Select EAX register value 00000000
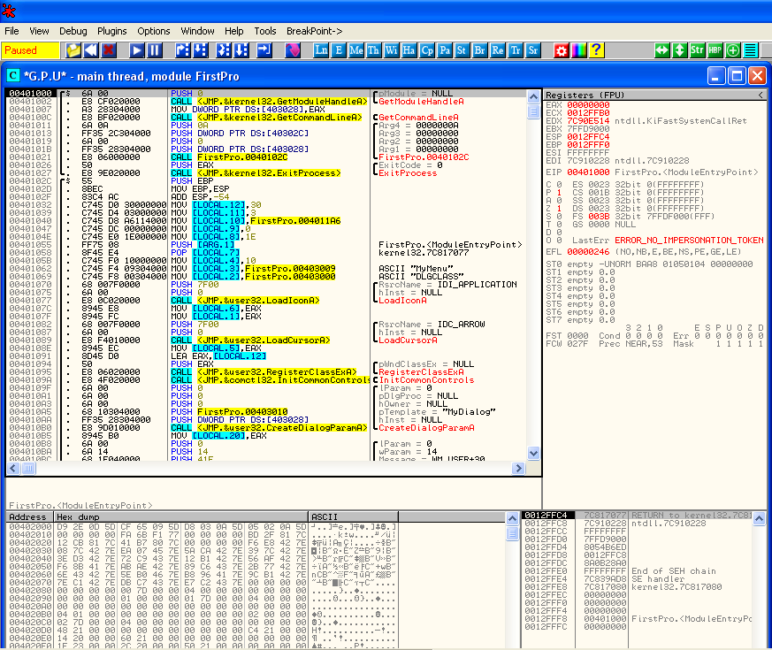 pos(588,105)
